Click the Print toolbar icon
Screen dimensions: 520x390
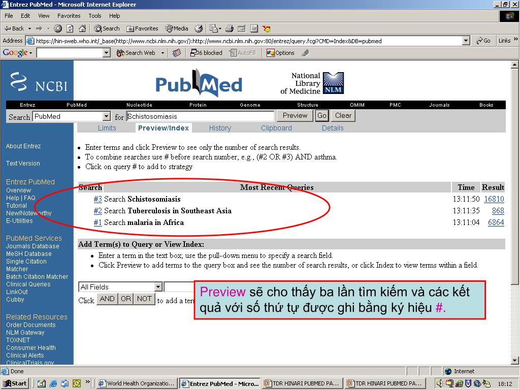pos(230,28)
